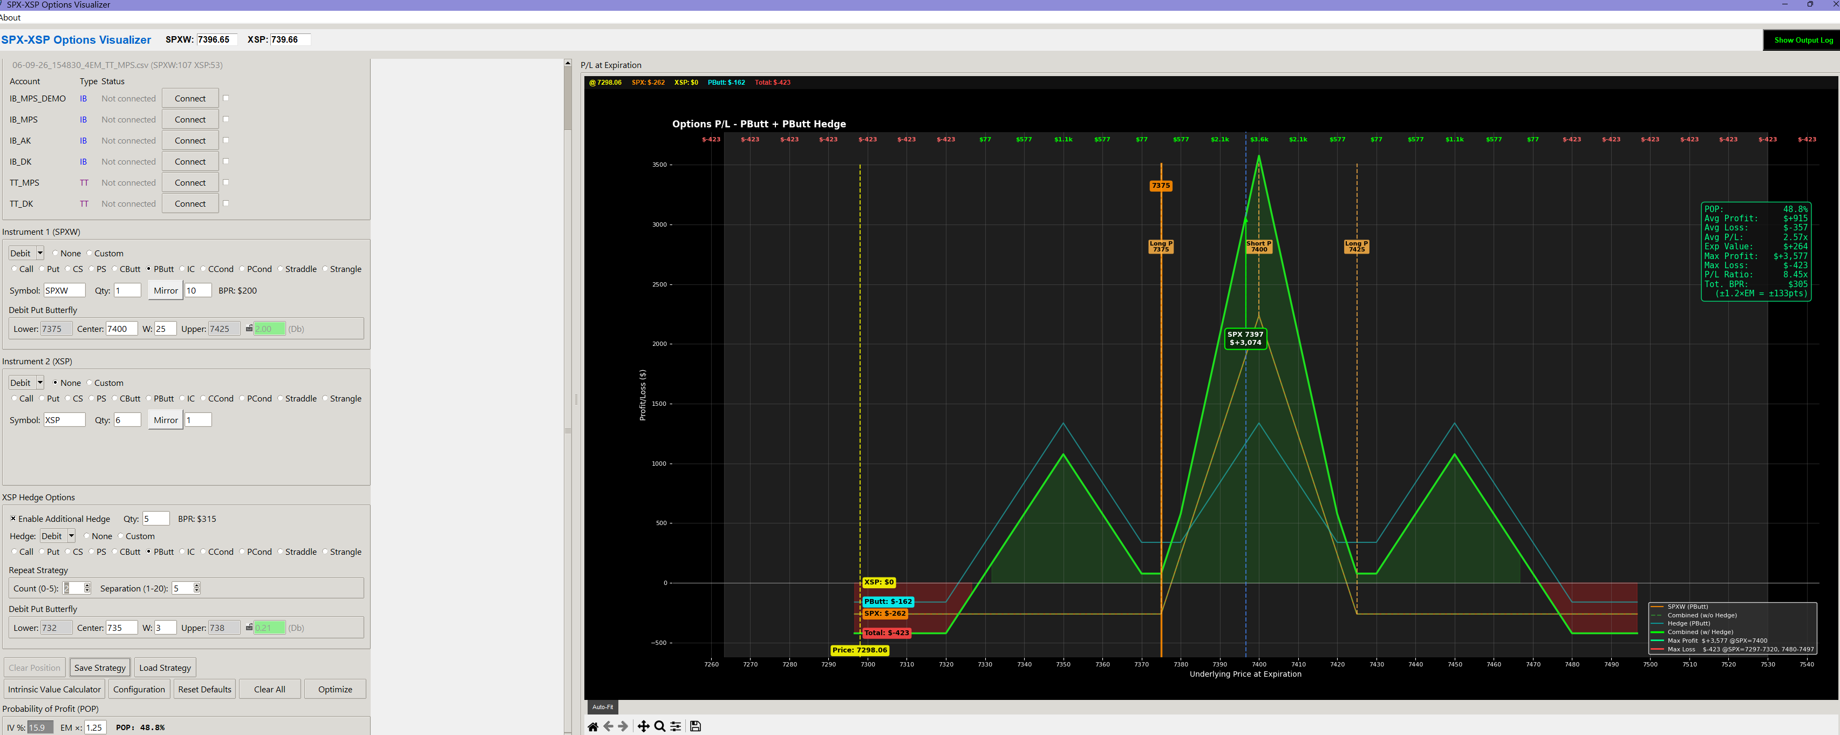The height and width of the screenshot is (735, 1840).
Task: Decrease Separation (1-20) spinner value
Action: [196, 591]
